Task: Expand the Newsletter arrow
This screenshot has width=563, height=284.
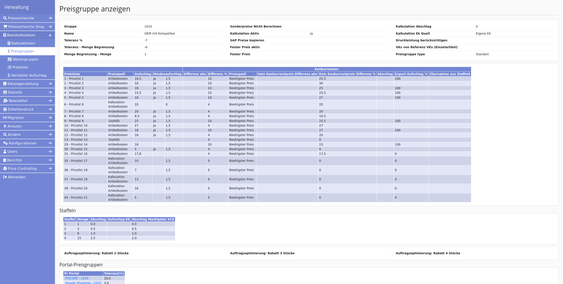Action: coord(50,101)
